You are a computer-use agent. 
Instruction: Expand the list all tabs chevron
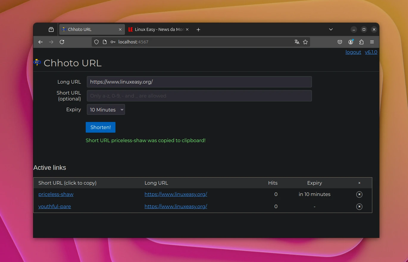[x=331, y=29]
